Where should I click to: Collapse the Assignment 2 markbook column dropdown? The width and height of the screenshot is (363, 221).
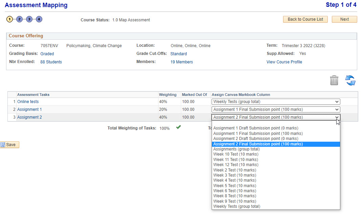276,117
